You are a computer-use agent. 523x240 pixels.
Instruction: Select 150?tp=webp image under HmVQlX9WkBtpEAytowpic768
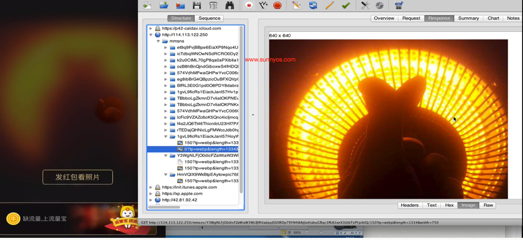click(x=211, y=181)
